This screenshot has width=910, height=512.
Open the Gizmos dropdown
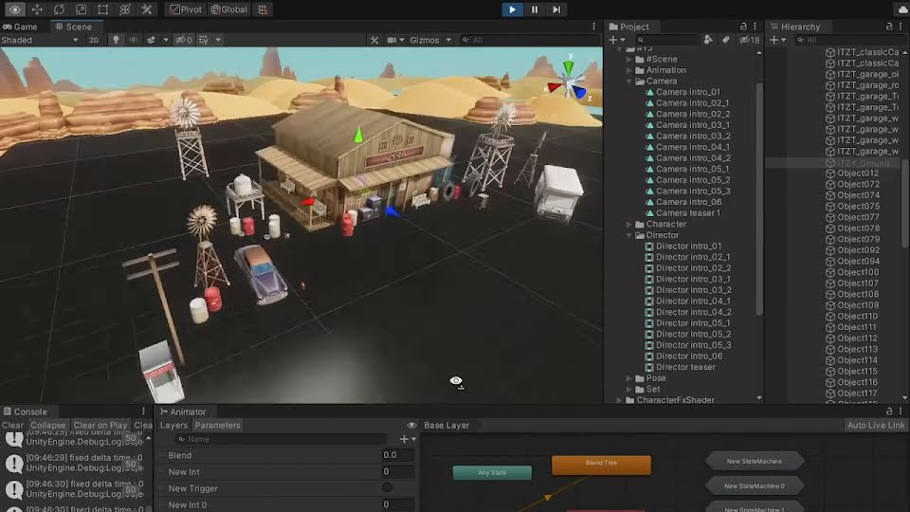430,40
